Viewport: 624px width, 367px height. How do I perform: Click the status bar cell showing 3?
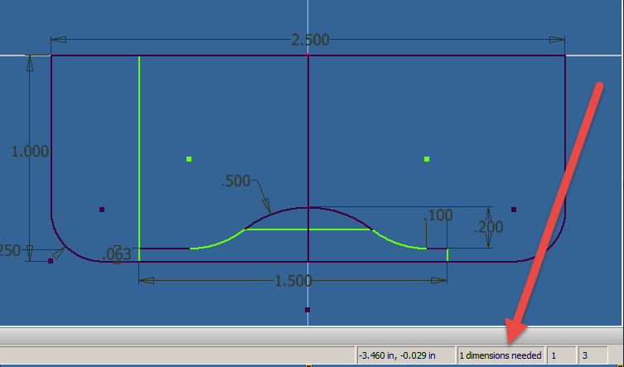(593, 355)
